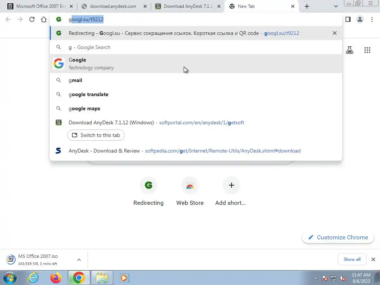Click the Switch to this tab button
This screenshot has height=285, width=380.
pyautogui.click(x=96, y=135)
